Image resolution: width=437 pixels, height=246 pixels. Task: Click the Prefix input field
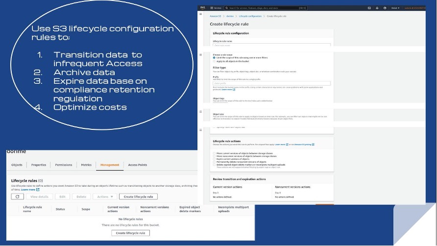click(x=271, y=83)
